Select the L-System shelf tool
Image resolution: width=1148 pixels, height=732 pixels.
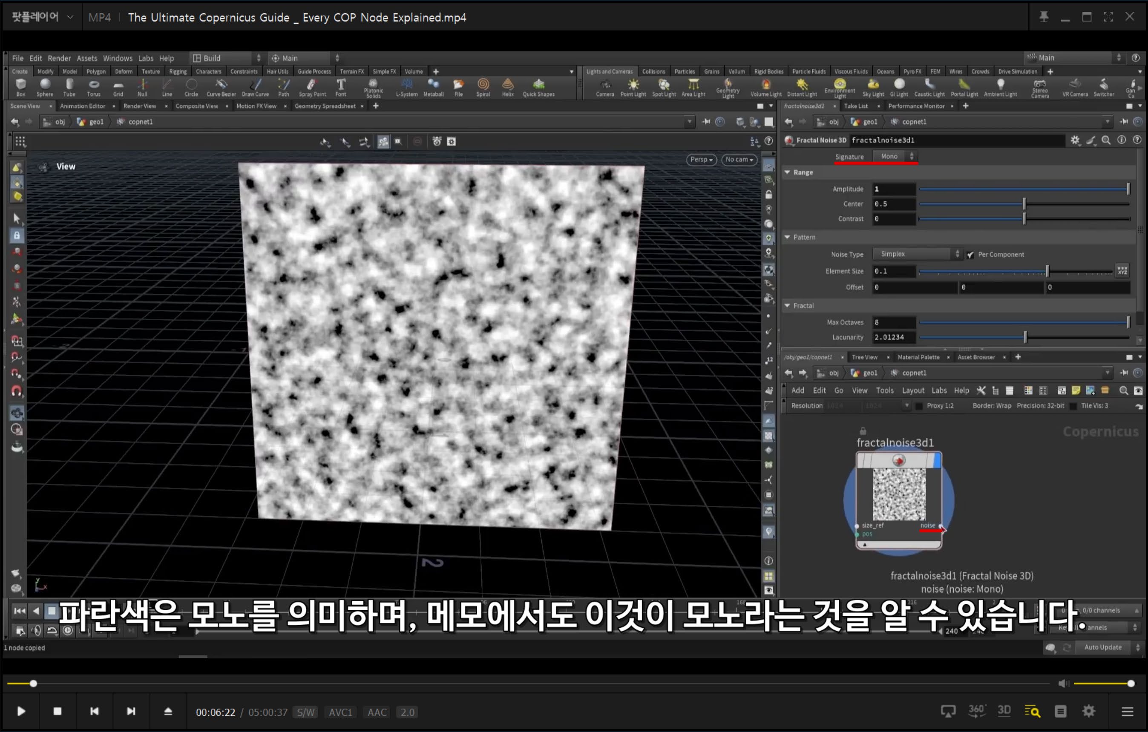[407, 88]
